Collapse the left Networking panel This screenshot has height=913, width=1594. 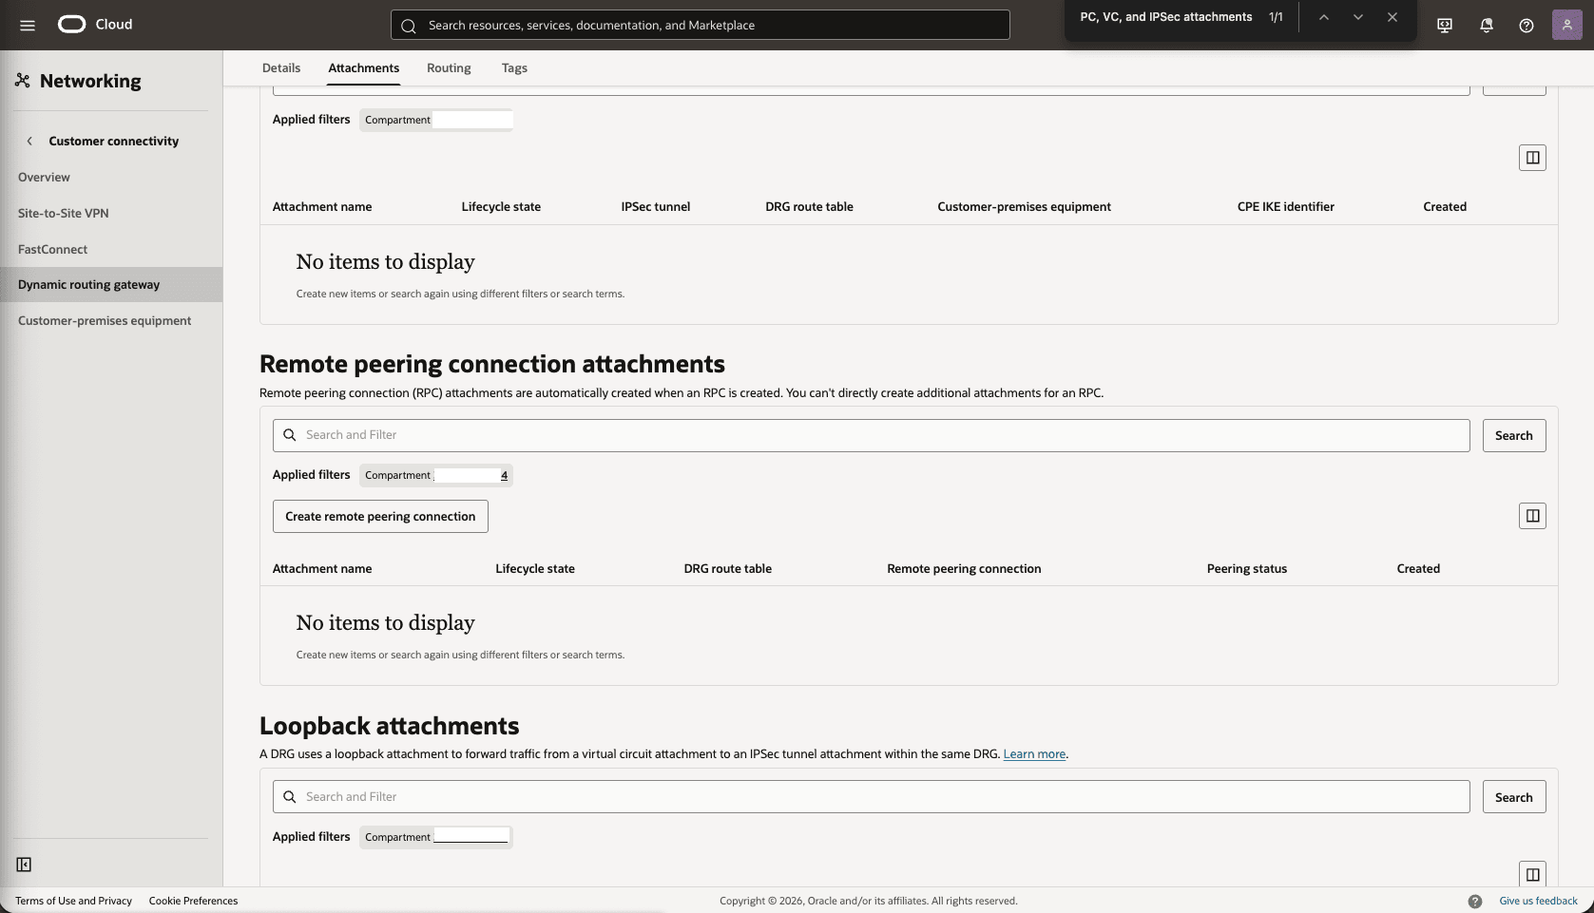[24, 864]
